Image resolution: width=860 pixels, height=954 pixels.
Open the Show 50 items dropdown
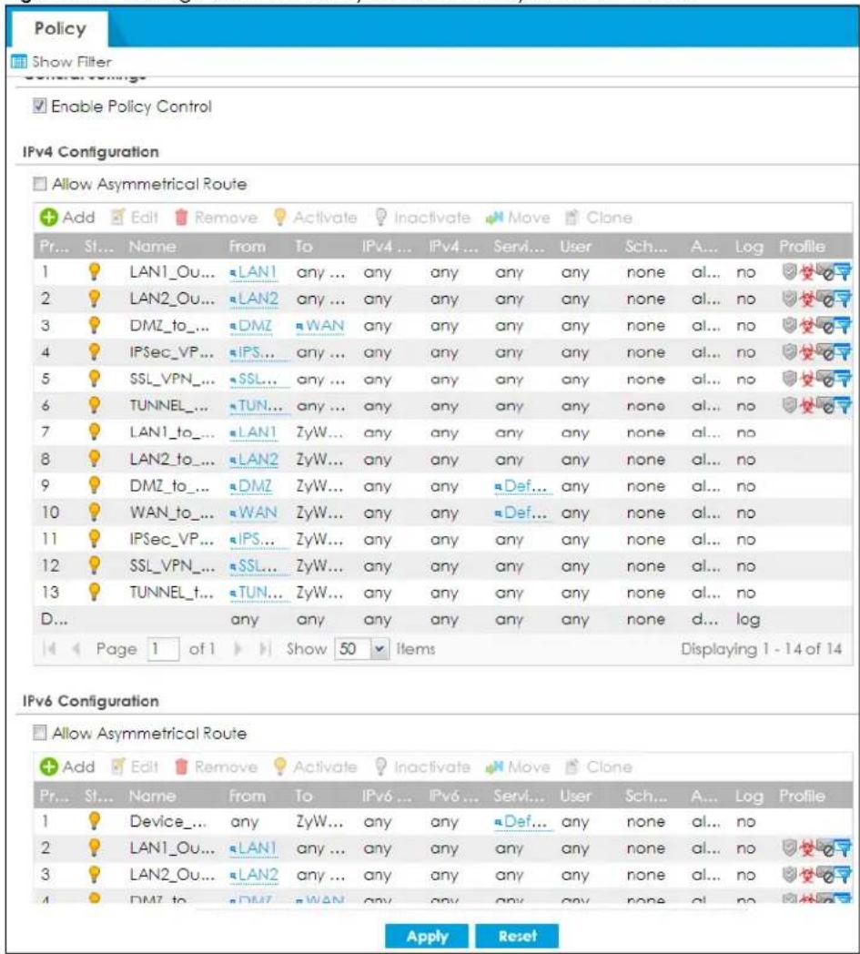[379, 649]
